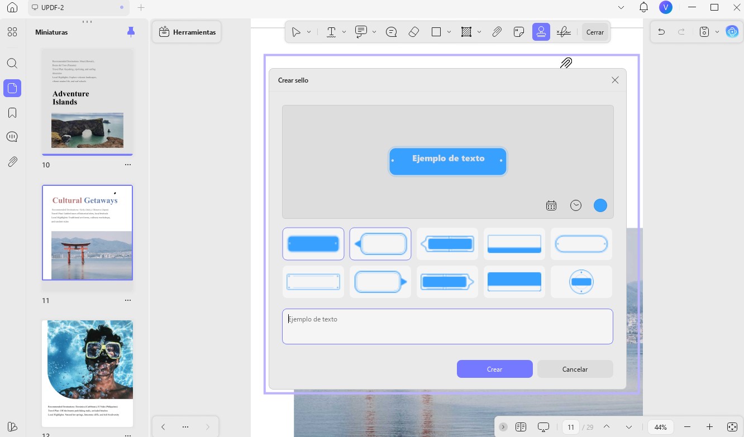Toggle the pin on the Miniaturas panel
The image size is (744, 437).
point(131,32)
